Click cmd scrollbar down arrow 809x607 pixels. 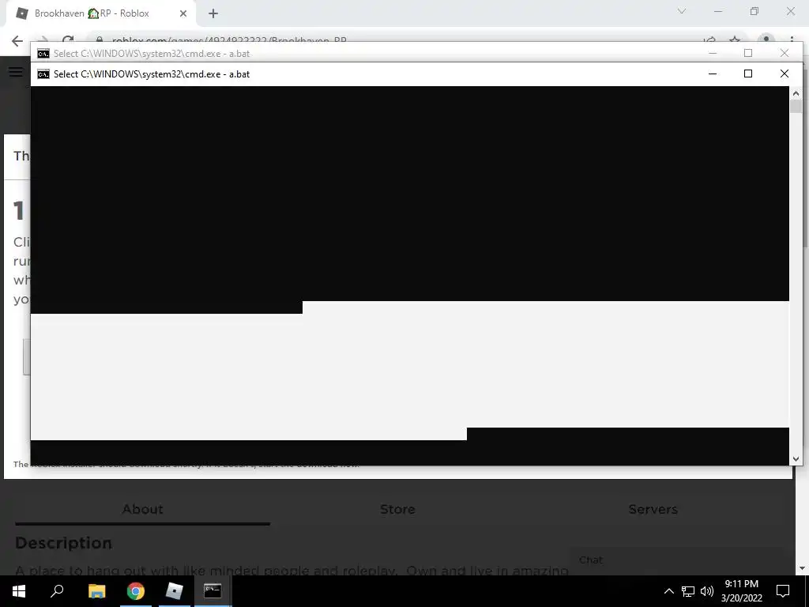click(x=796, y=458)
